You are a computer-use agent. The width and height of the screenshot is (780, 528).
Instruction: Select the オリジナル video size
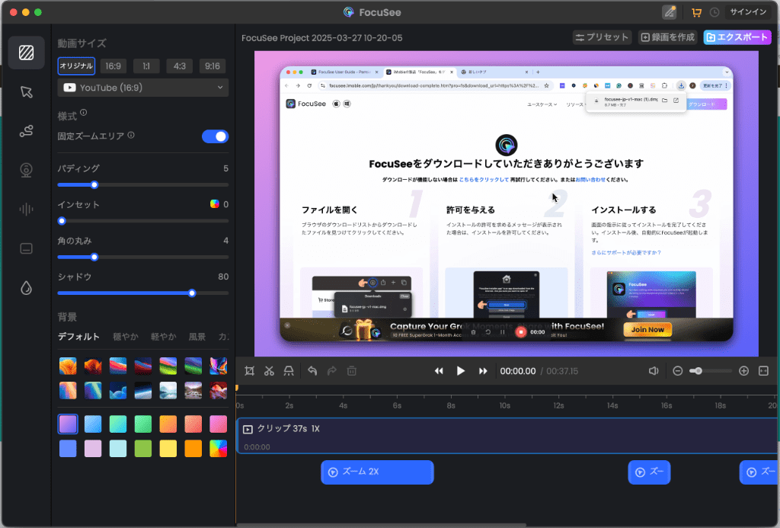coord(76,66)
